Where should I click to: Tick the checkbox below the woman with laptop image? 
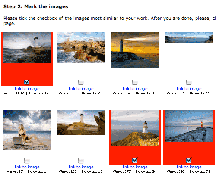[27, 161]
